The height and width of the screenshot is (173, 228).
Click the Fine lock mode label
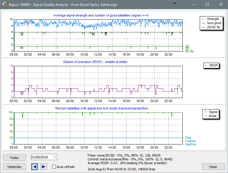pos(188,138)
